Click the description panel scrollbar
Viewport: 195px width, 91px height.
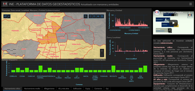(x=193, y=65)
